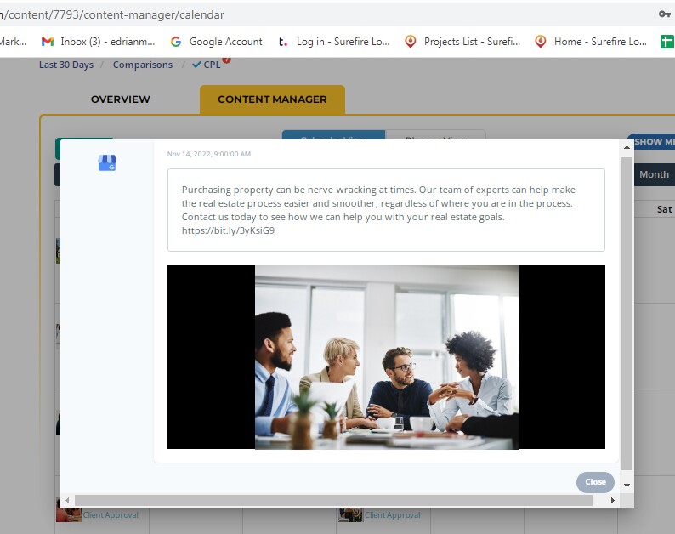Click the green spreadsheet bookmark icon

tap(666, 42)
